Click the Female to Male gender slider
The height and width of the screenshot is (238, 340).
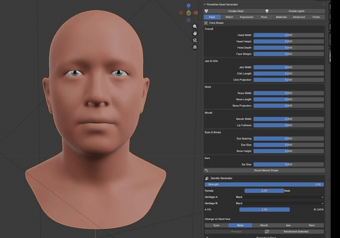(264, 191)
